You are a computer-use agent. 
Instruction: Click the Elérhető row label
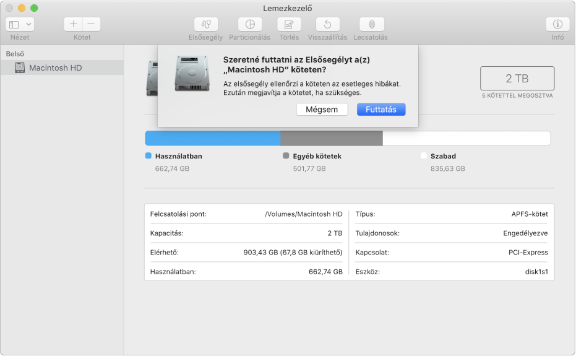164,252
